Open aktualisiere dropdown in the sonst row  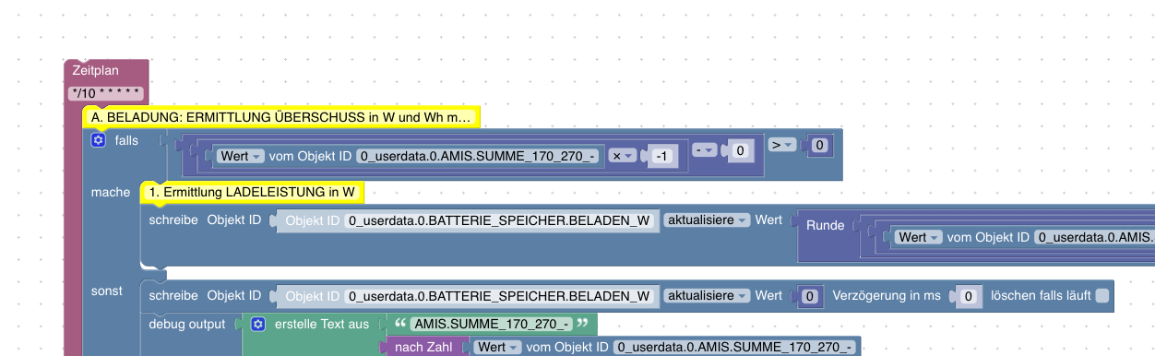[707, 296]
